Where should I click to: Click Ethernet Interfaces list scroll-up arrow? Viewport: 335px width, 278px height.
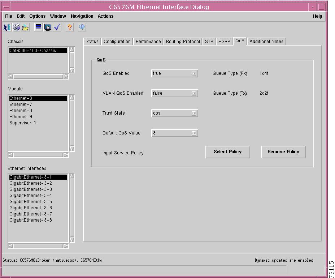pyautogui.click(x=72, y=176)
